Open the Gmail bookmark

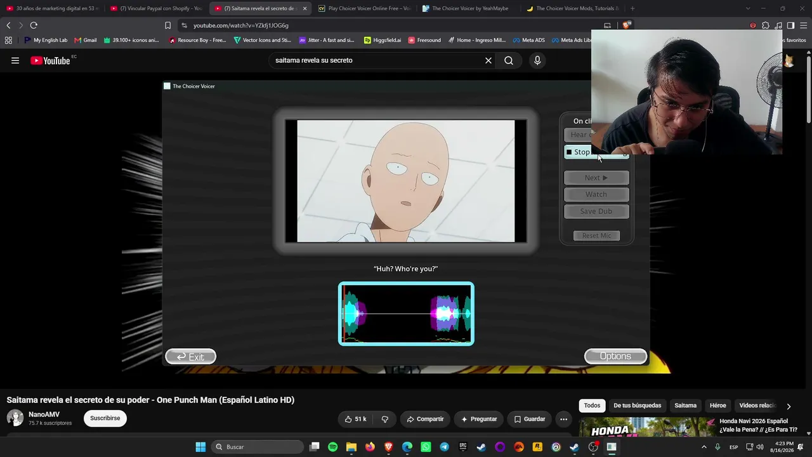[x=86, y=40]
